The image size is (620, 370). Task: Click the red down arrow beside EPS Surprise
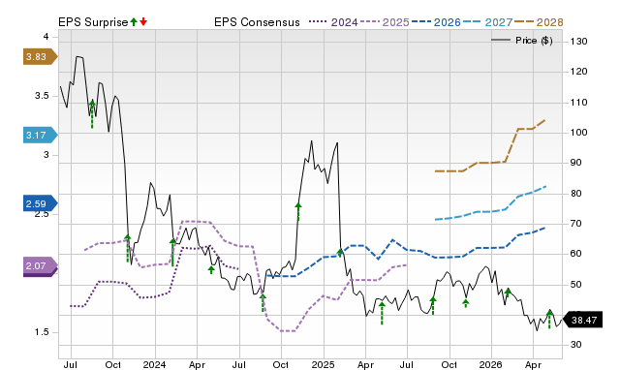click(143, 21)
